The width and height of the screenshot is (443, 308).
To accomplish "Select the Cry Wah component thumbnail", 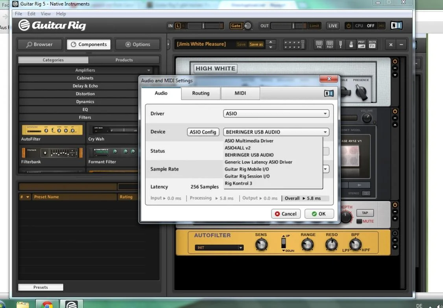I will 112,131.
